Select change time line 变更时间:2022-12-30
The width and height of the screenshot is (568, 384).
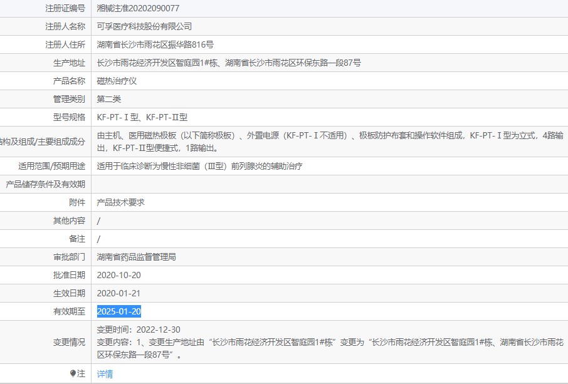(139, 330)
